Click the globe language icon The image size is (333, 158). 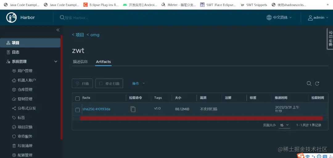[269, 17]
